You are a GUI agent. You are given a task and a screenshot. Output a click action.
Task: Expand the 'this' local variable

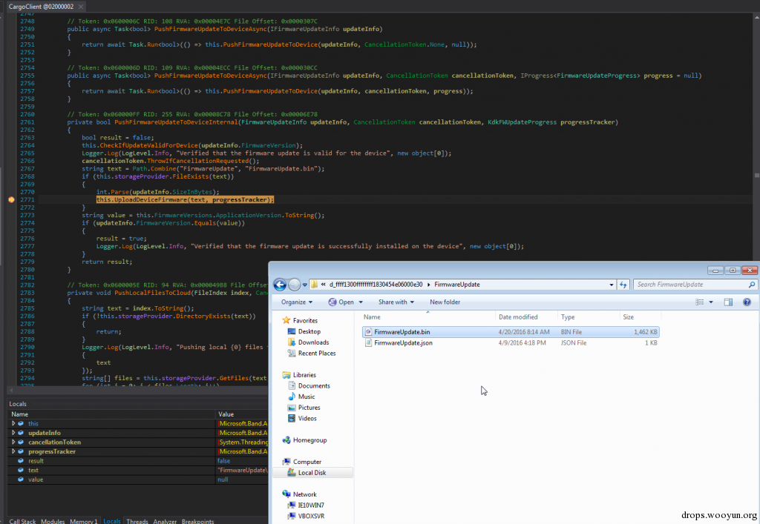pyautogui.click(x=13, y=423)
